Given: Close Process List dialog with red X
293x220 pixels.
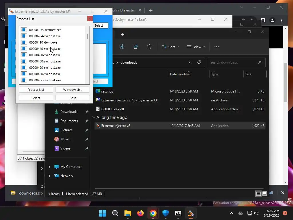Looking at the screenshot, I should click(90, 19).
